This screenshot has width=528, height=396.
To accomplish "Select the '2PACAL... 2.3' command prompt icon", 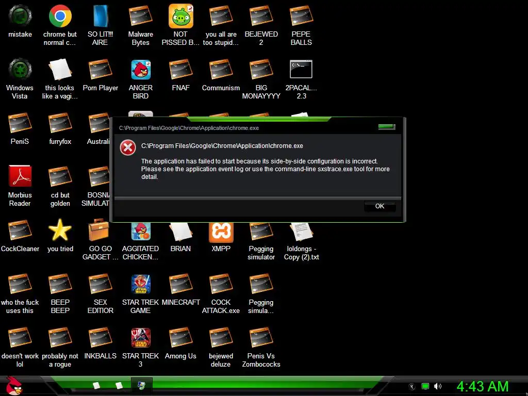I will (301, 79).
